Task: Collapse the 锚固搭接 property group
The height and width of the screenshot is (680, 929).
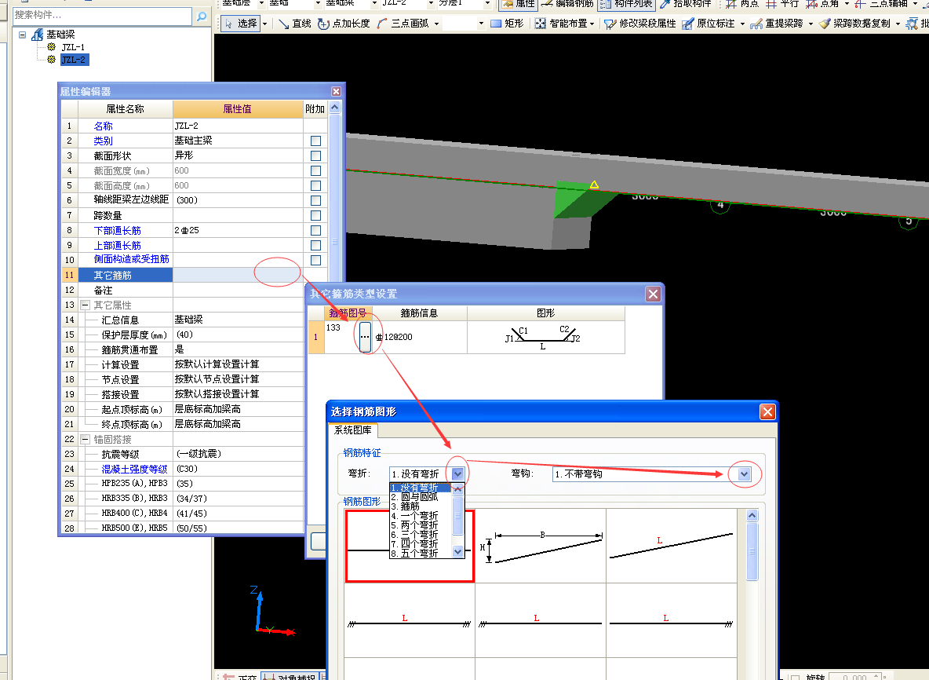Action: (85, 439)
